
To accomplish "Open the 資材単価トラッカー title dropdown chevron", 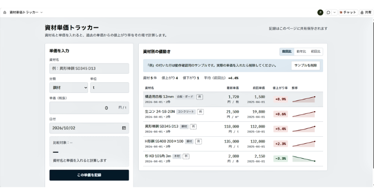I will click(x=41, y=12).
